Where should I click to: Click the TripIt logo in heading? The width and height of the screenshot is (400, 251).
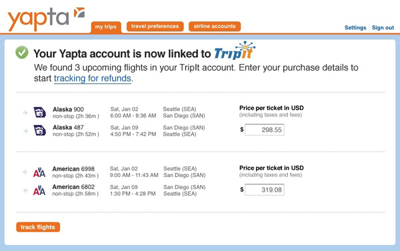tap(235, 51)
